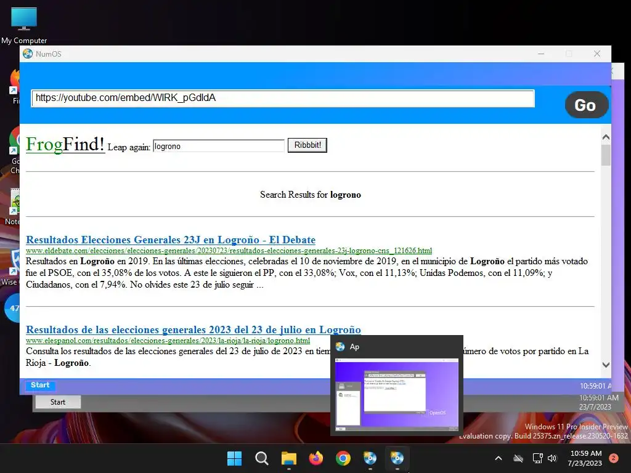This screenshot has width=631, height=473.
Task: Open the FrogFind! logo link
Action: (65, 144)
